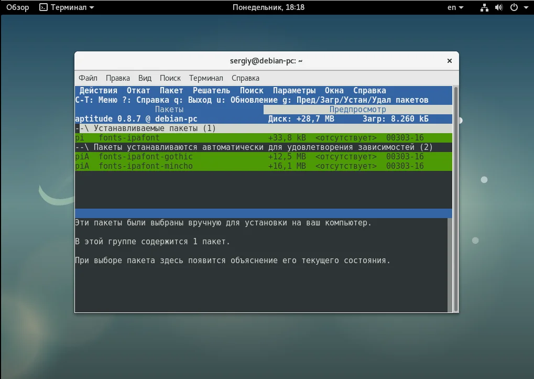Open aptitude Справка menu
The height and width of the screenshot is (379, 534).
click(x=369, y=91)
